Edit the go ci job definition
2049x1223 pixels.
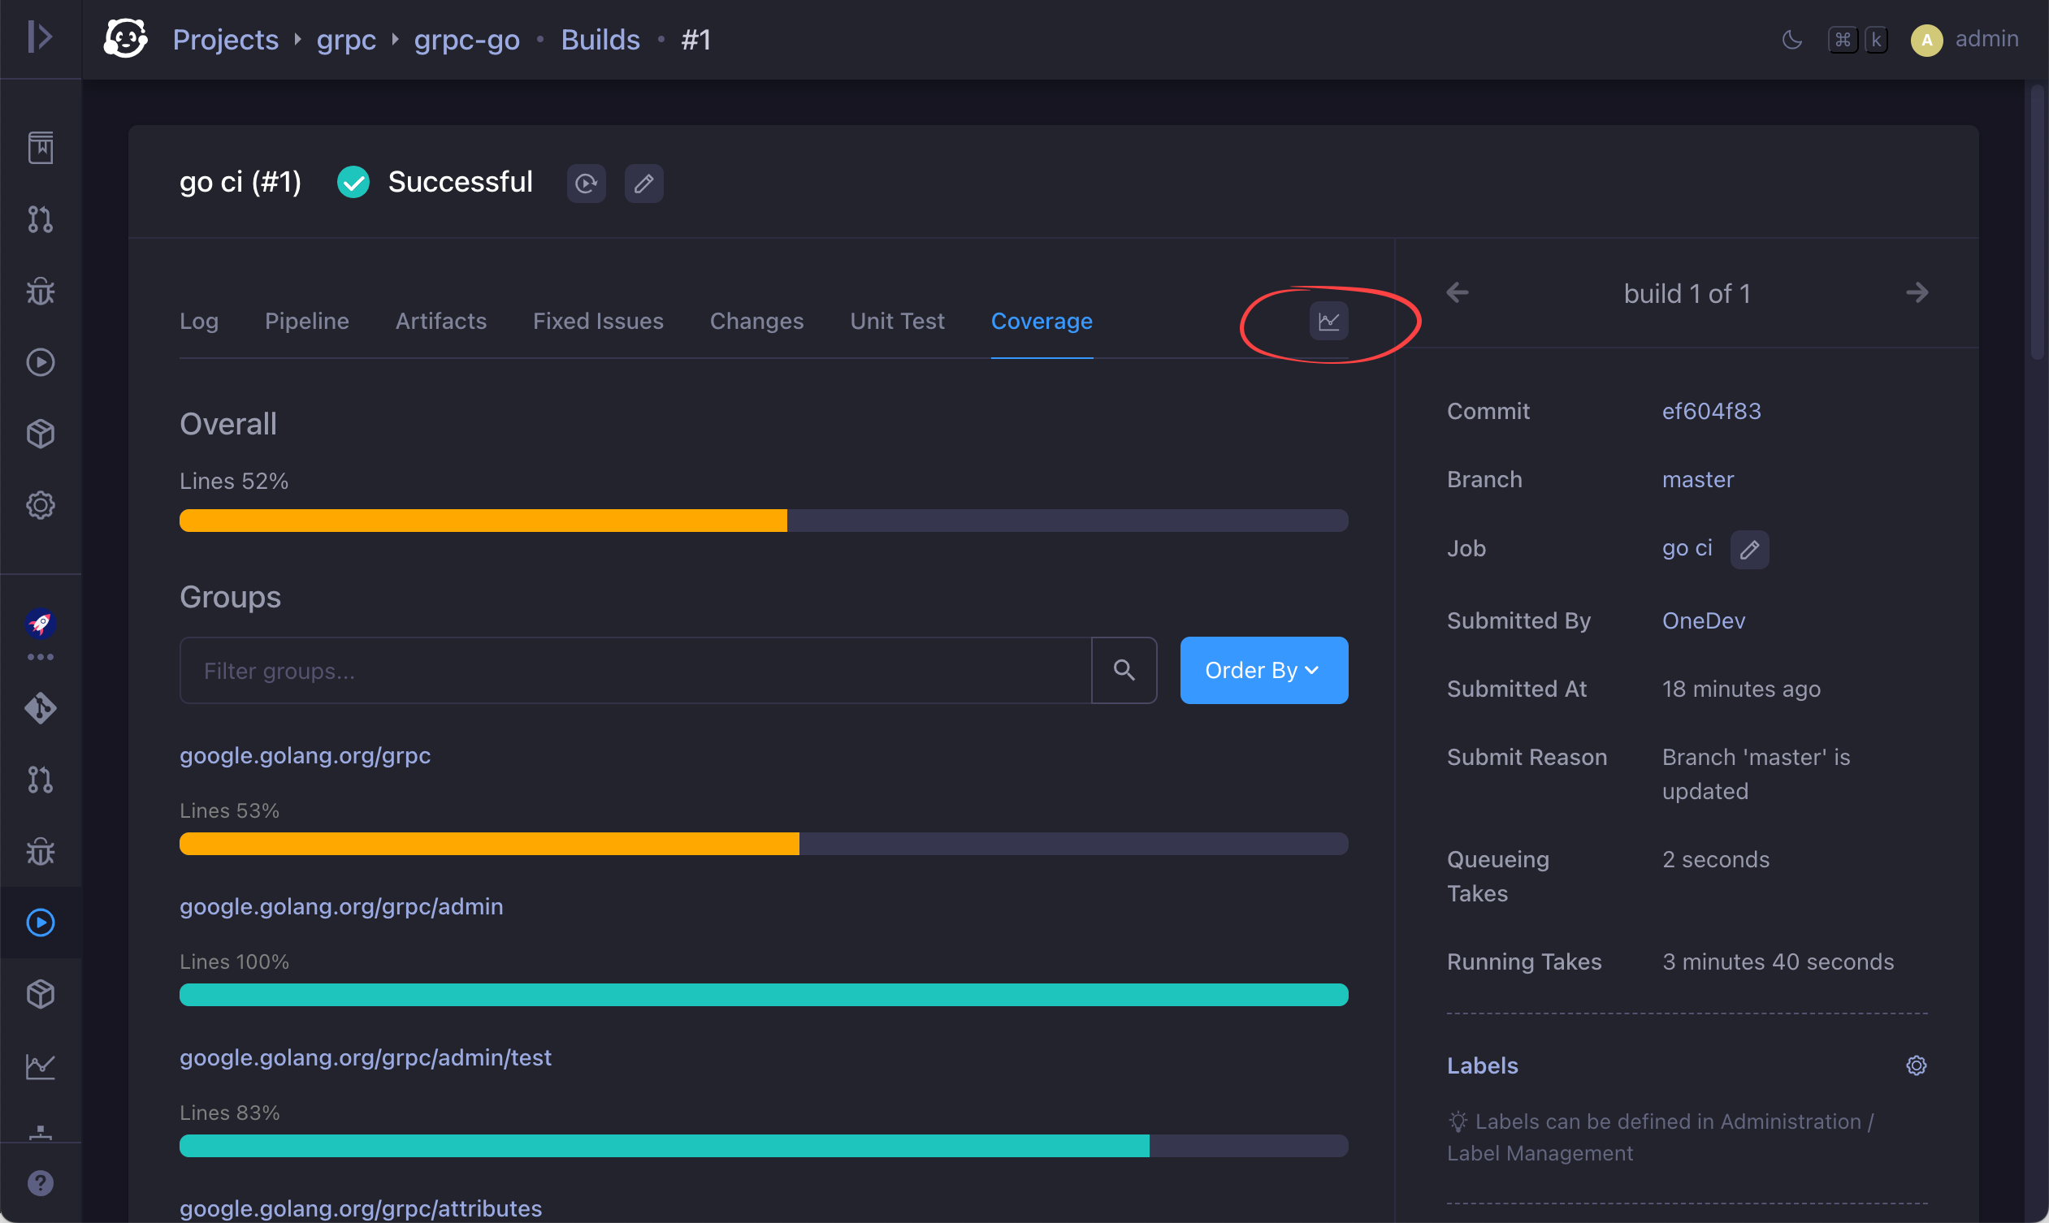pyautogui.click(x=1749, y=549)
